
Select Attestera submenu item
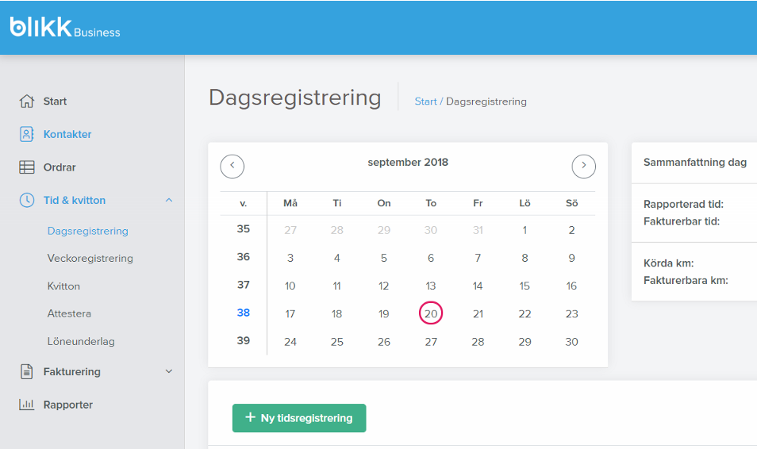[69, 314]
